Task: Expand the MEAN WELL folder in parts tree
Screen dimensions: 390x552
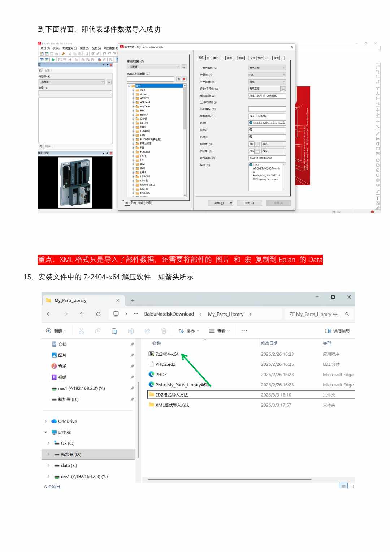Action: 133,185
